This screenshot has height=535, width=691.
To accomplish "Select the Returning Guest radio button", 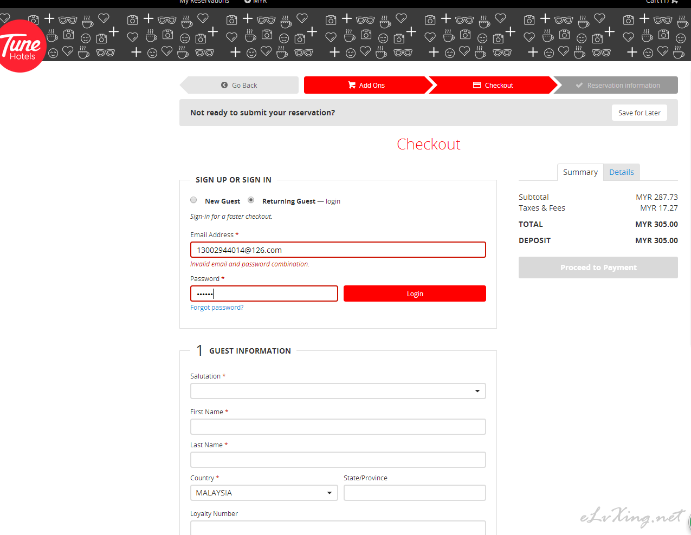I will click(251, 200).
